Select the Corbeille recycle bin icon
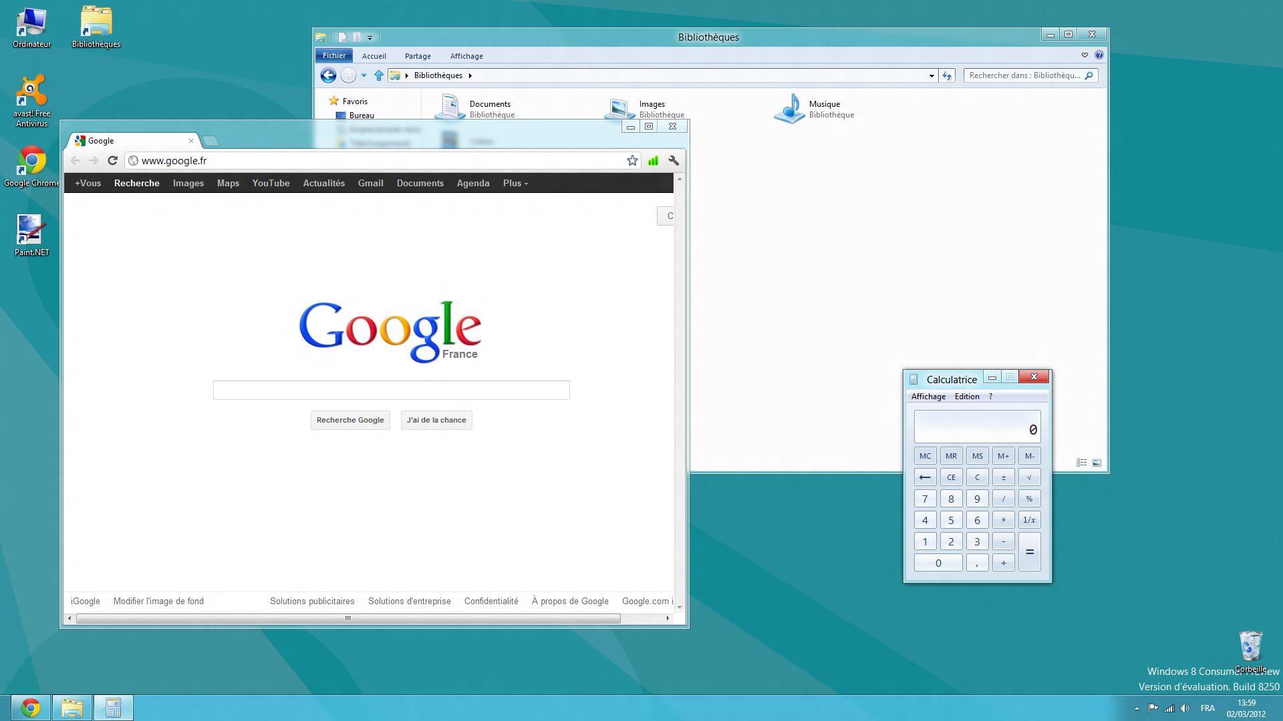1283x721 pixels. tap(1250, 651)
